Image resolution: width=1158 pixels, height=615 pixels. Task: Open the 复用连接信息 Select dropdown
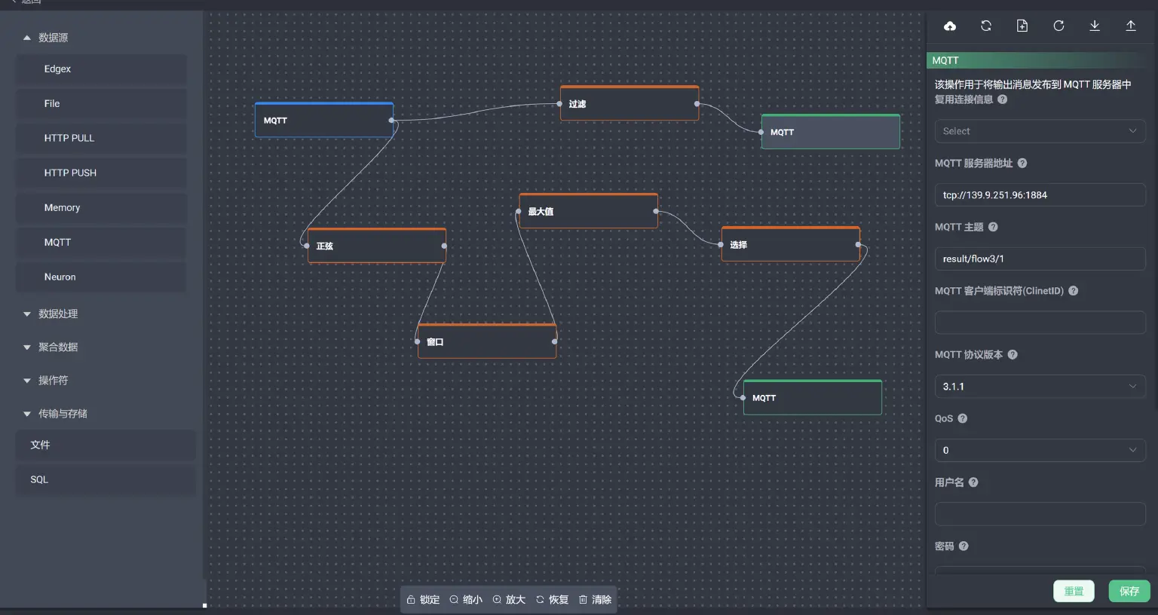[x=1040, y=130]
